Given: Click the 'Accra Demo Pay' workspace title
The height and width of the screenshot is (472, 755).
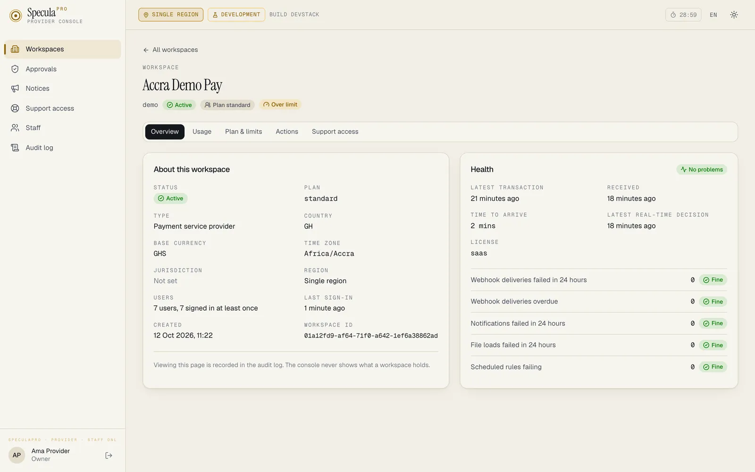Looking at the screenshot, I should [x=183, y=85].
